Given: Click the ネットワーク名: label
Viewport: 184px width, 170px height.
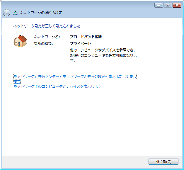Looking at the screenshot, I should pos(47,37).
